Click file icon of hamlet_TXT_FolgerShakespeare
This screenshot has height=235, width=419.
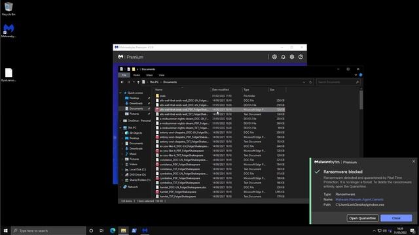(157, 196)
